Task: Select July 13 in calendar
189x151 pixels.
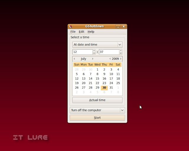Action: pos(84,79)
